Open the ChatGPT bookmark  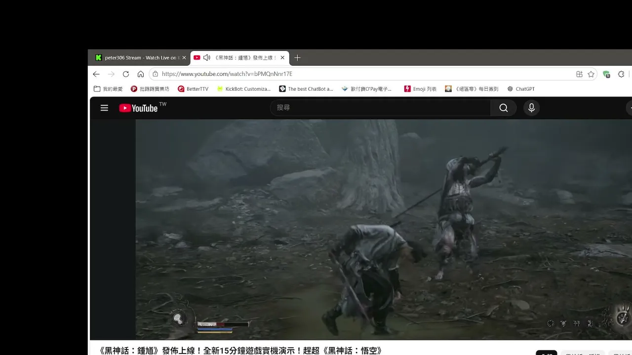tap(521, 89)
